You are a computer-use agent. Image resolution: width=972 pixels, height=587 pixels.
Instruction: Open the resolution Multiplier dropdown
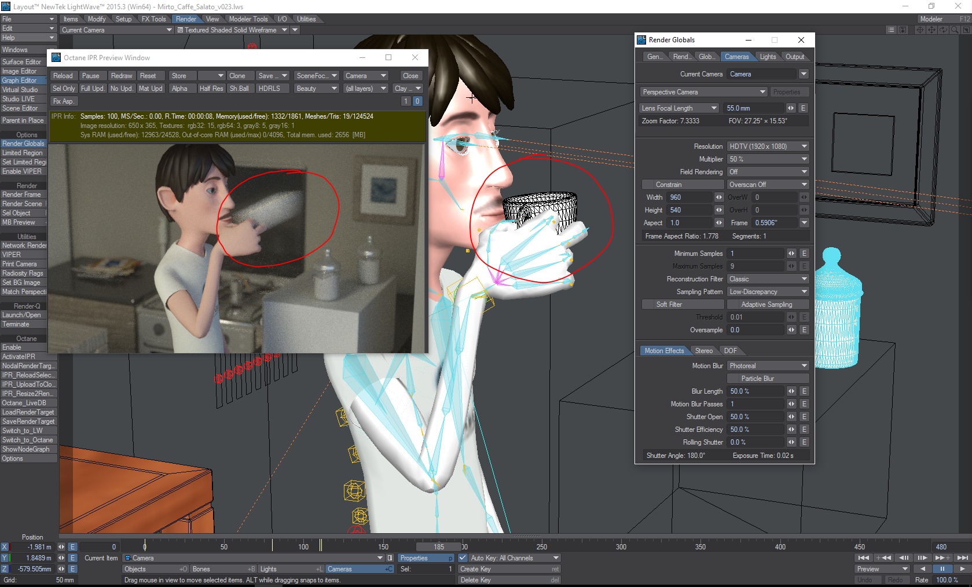(x=768, y=159)
